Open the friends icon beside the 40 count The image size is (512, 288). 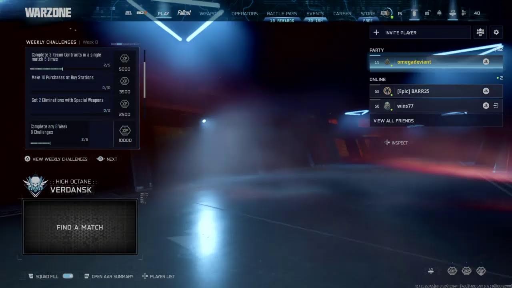(x=464, y=13)
